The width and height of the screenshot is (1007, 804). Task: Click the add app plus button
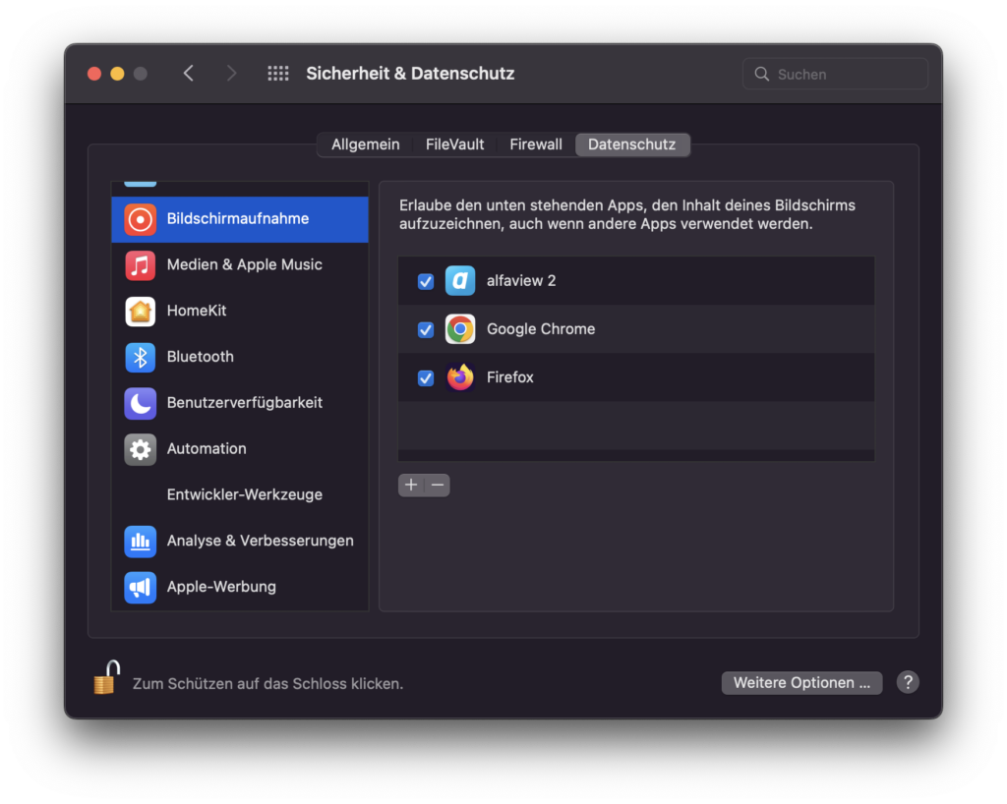(x=411, y=485)
